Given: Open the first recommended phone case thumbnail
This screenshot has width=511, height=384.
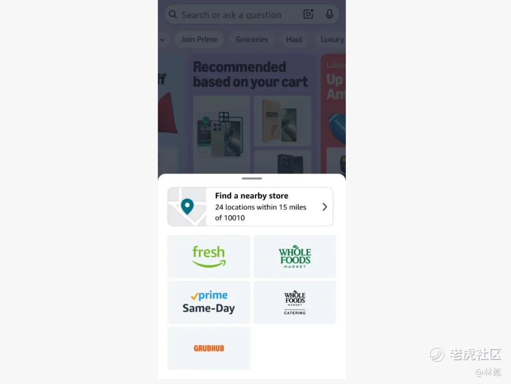Looking at the screenshot, I should point(221,134).
